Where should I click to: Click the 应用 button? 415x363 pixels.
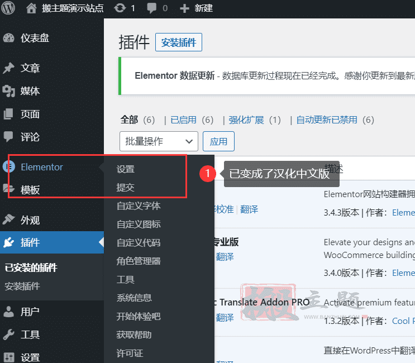coord(218,141)
